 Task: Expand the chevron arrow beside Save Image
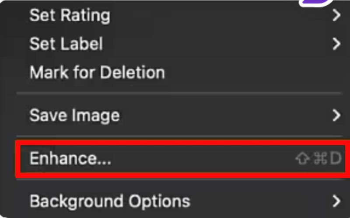(336, 115)
